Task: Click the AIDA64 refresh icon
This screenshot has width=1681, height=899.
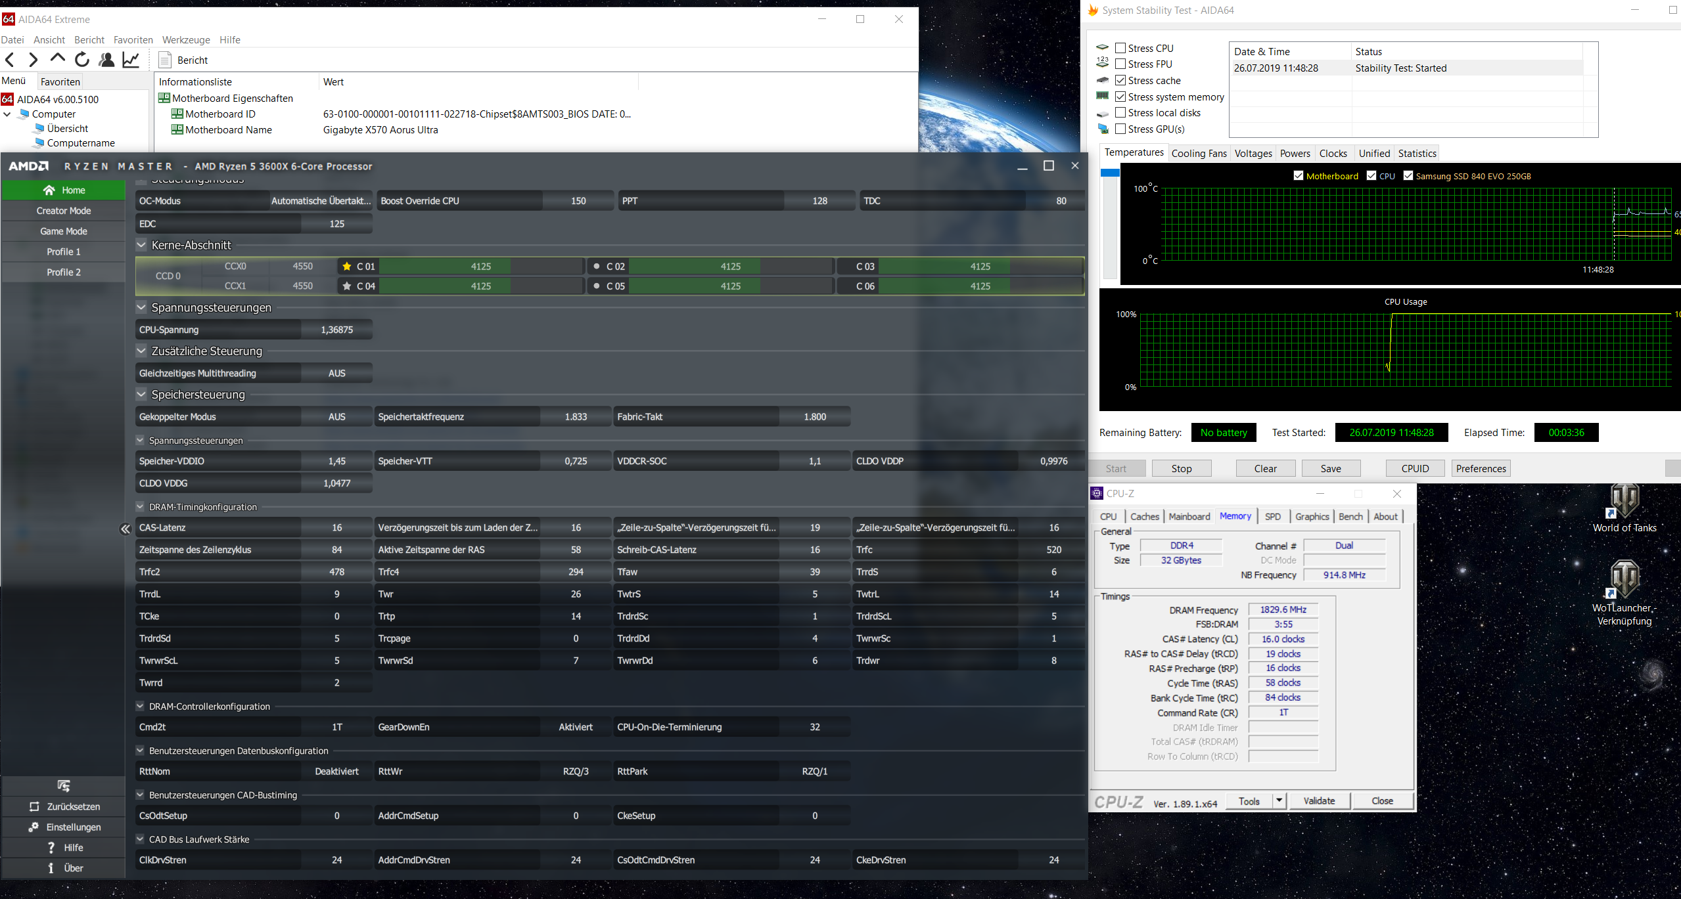Action: (x=82, y=60)
